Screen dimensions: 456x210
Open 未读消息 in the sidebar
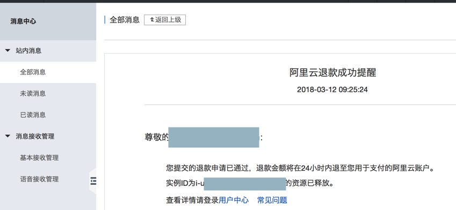pos(33,94)
